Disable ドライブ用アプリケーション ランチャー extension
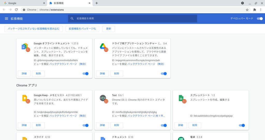265x140 pixels. 164,73
